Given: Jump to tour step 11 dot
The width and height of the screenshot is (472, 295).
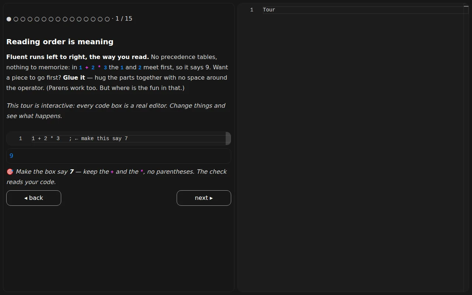Looking at the screenshot, I should tap(79, 19).
